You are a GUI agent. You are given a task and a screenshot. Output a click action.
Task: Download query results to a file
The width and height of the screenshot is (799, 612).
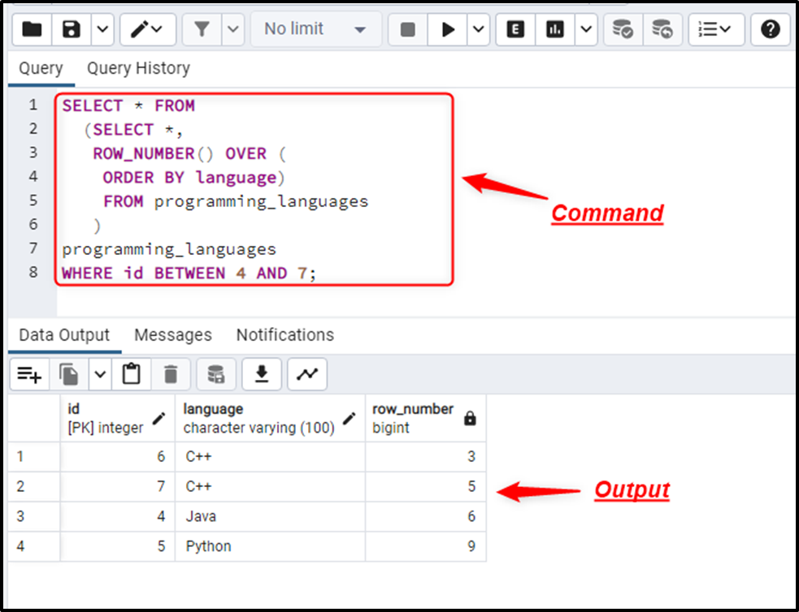click(261, 373)
